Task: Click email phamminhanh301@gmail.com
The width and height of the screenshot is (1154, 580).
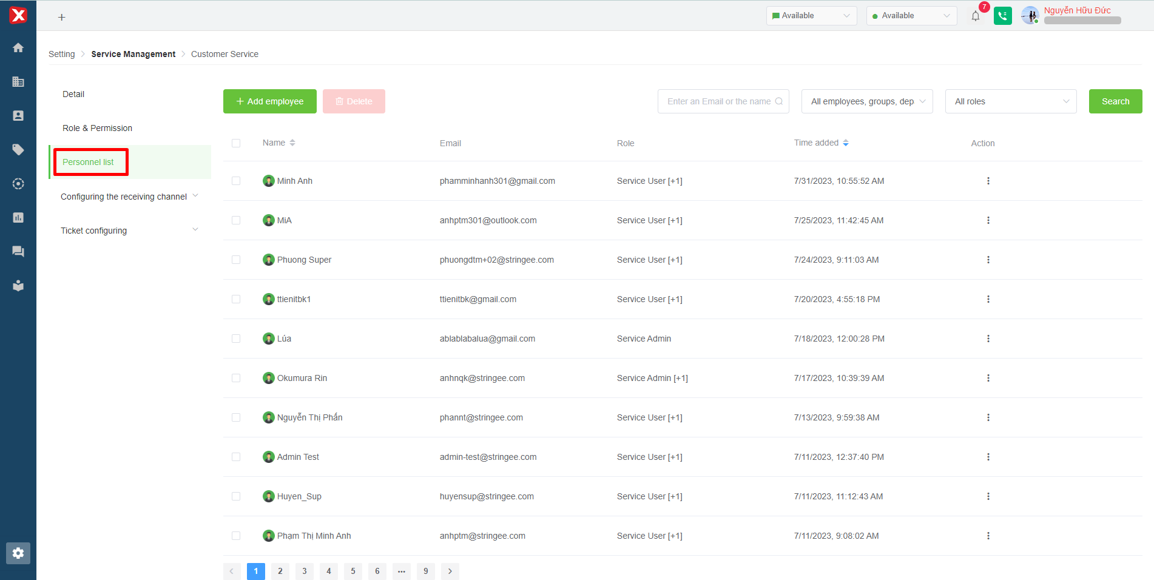Action: (498, 181)
